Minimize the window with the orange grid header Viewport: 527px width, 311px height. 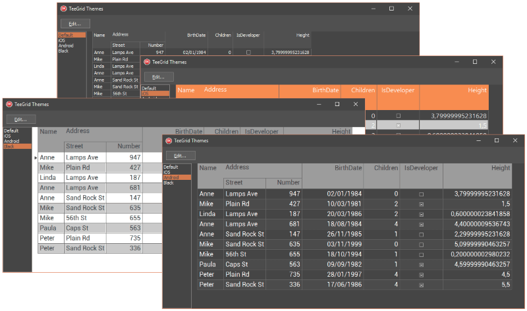(457, 62)
